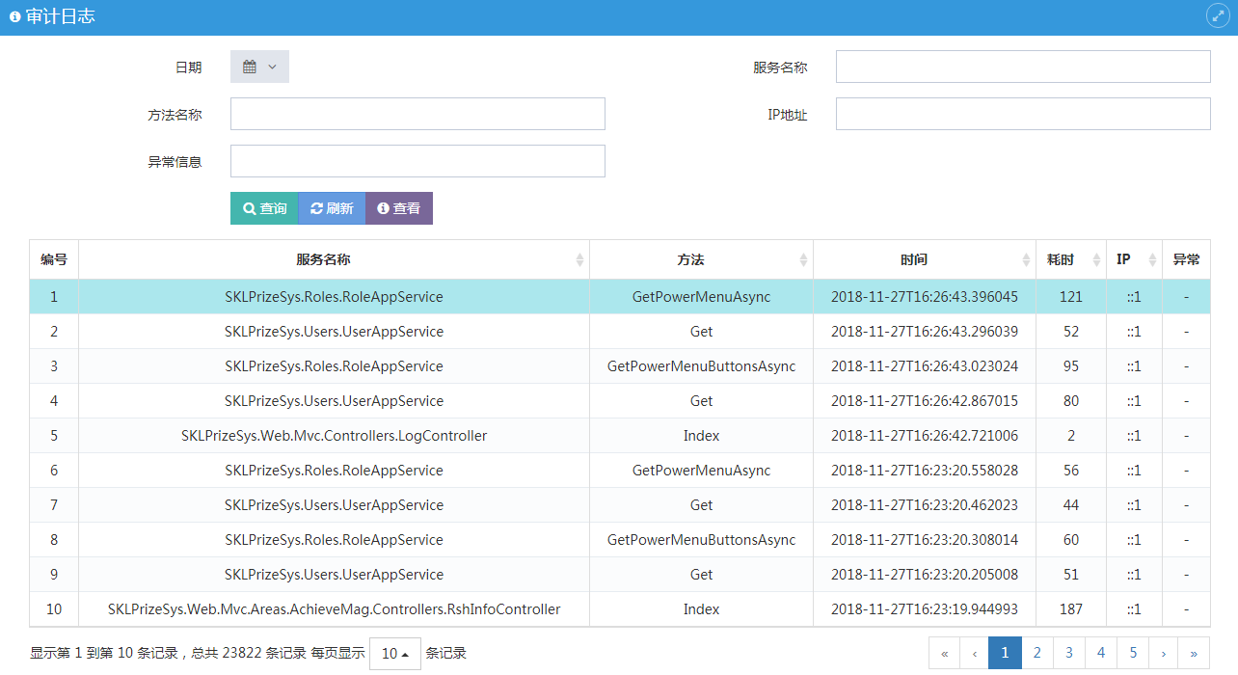Screen dimensions: 1238x675
Task: Go to page 2
Action: click(x=1036, y=653)
